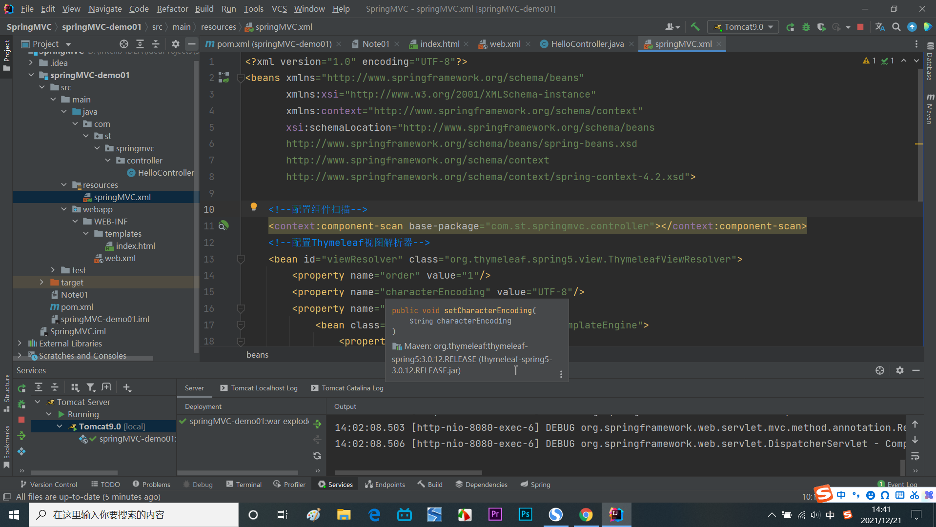
Task: Collapse the webapp folder node
Action: click(64, 209)
